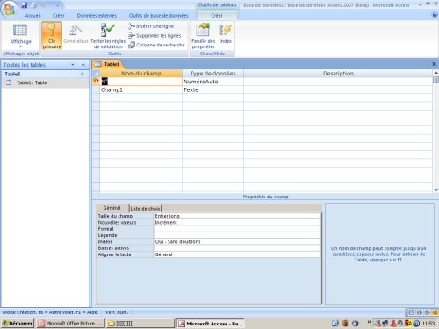Collapse the Table1 group in navigation pane

coord(83,75)
